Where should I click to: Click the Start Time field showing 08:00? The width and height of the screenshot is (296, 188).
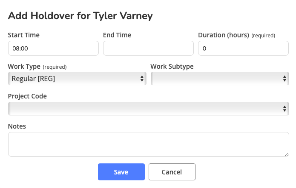(x=53, y=48)
